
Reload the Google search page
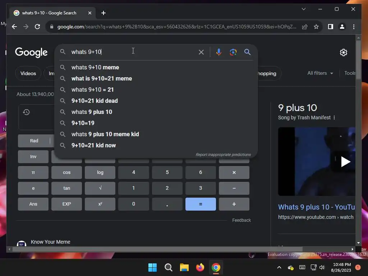[x=37, y=27]
